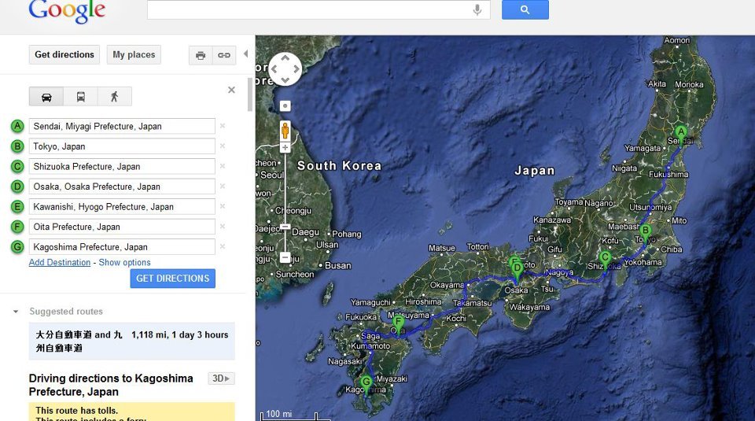The width and height of the screenshot is (755, 421).
Task: Click the Shizuoka Prefecture input field
Action: pos(122,167)
